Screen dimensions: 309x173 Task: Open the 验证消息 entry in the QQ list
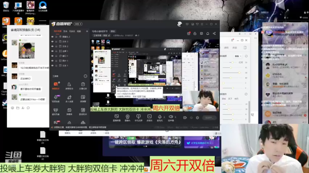pyautogui.click(x=285, y=114)
